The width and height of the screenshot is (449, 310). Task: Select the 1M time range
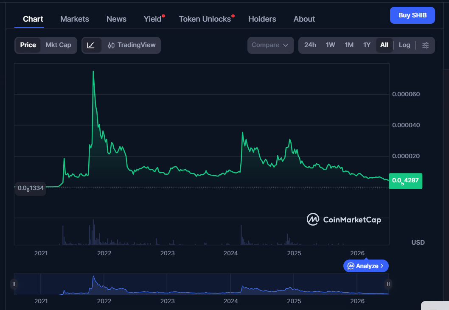point(349,45)
